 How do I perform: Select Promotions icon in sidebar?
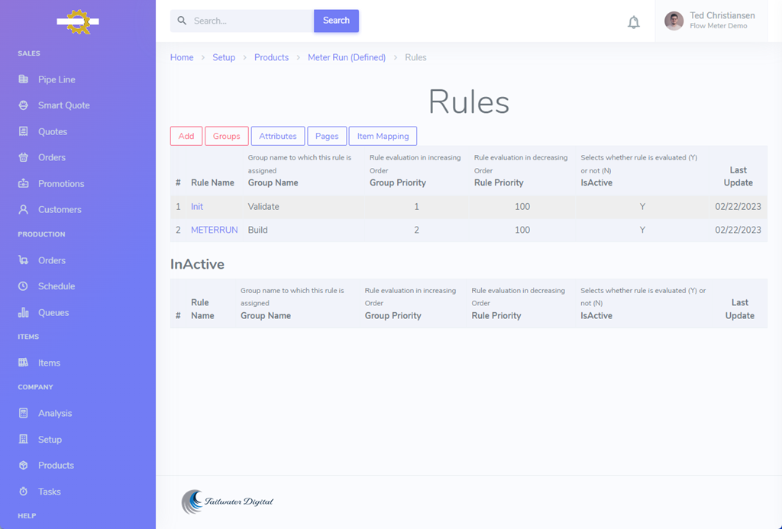click(x=24, y=184)
